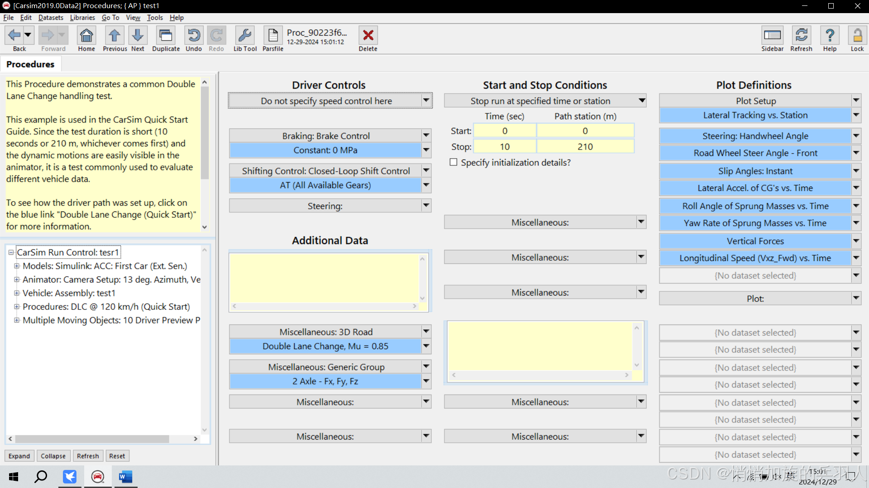This screenshot has height=488, width=869.
Task: Click the Duplicate dataset icon
Action: click(x=166, y=36)
